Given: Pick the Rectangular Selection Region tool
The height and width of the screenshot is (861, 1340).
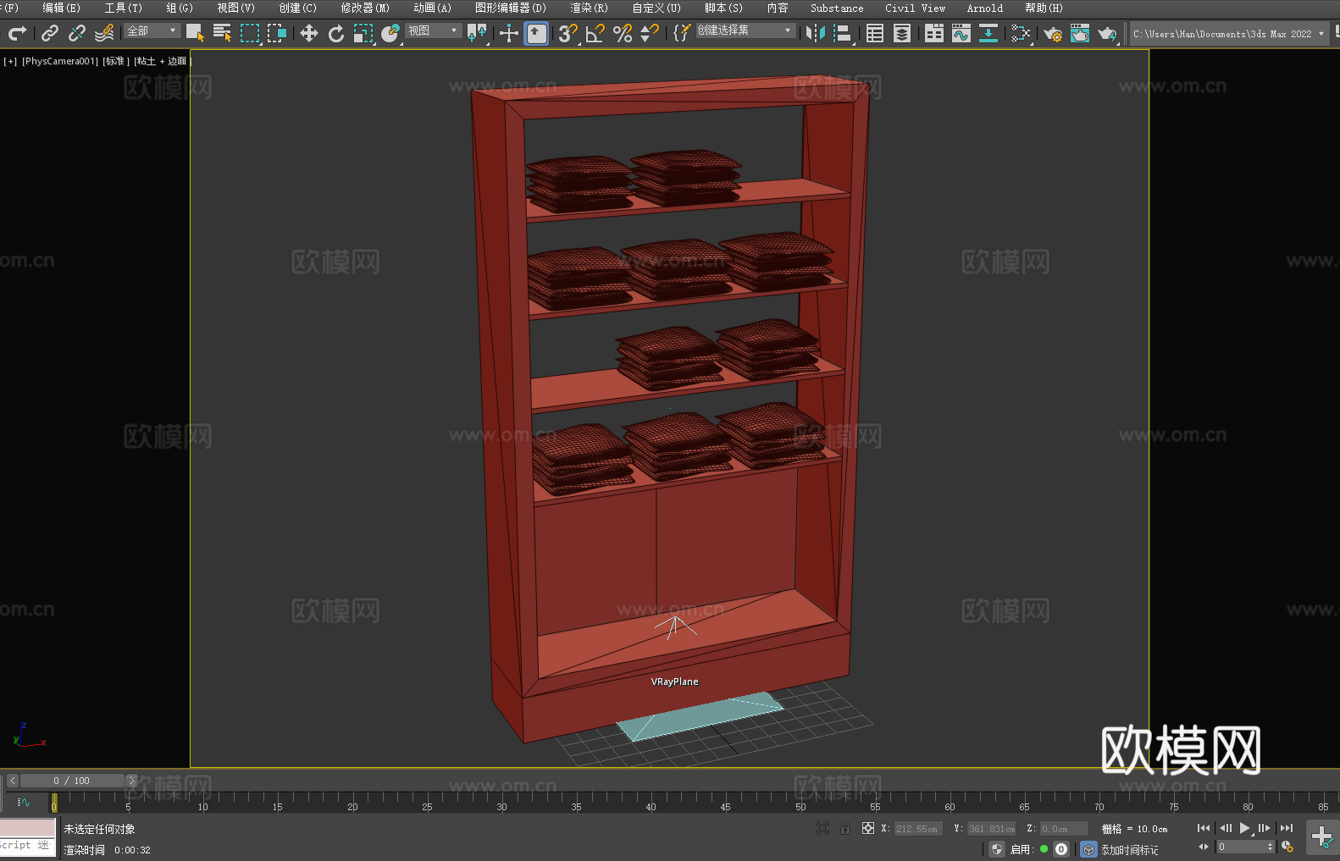Looking at the screenshot, I should coord(250,33).
